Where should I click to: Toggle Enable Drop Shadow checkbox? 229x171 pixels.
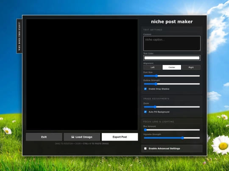pyautogui.click(x=145, y=89)
